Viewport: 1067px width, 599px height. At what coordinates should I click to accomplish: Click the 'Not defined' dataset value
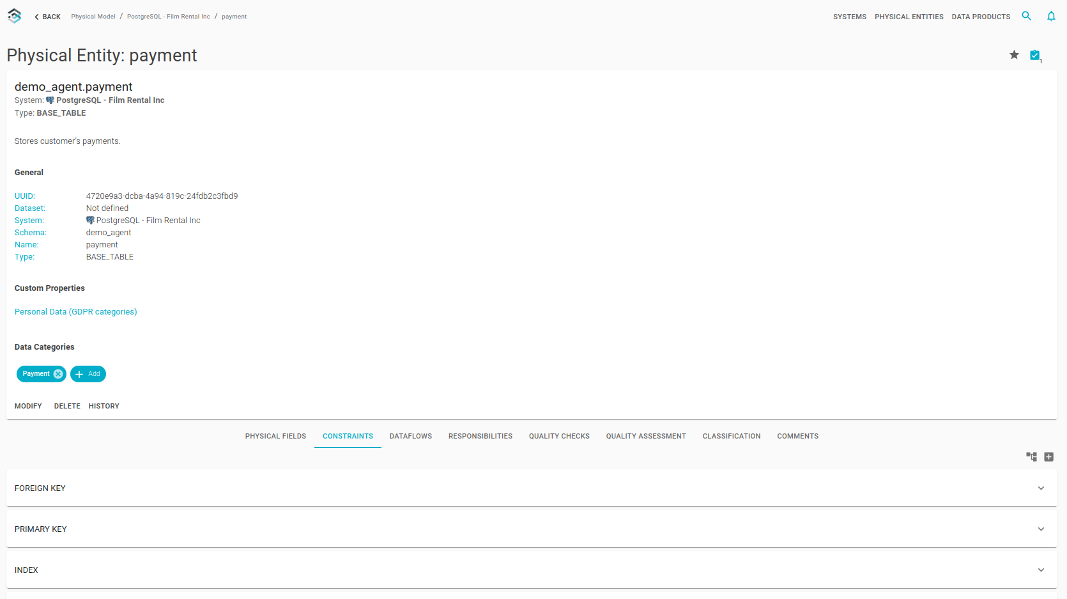(107, 208)
